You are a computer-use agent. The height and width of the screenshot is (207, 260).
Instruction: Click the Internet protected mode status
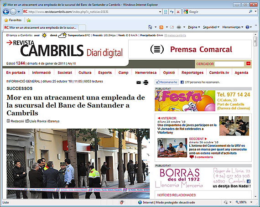click(166, 202)
